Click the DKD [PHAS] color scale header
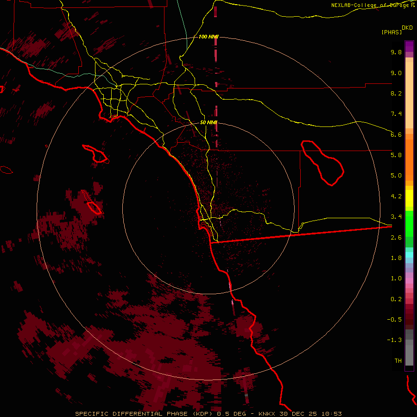The height and width of the screenshot is (417, 417). click(397, 30)
